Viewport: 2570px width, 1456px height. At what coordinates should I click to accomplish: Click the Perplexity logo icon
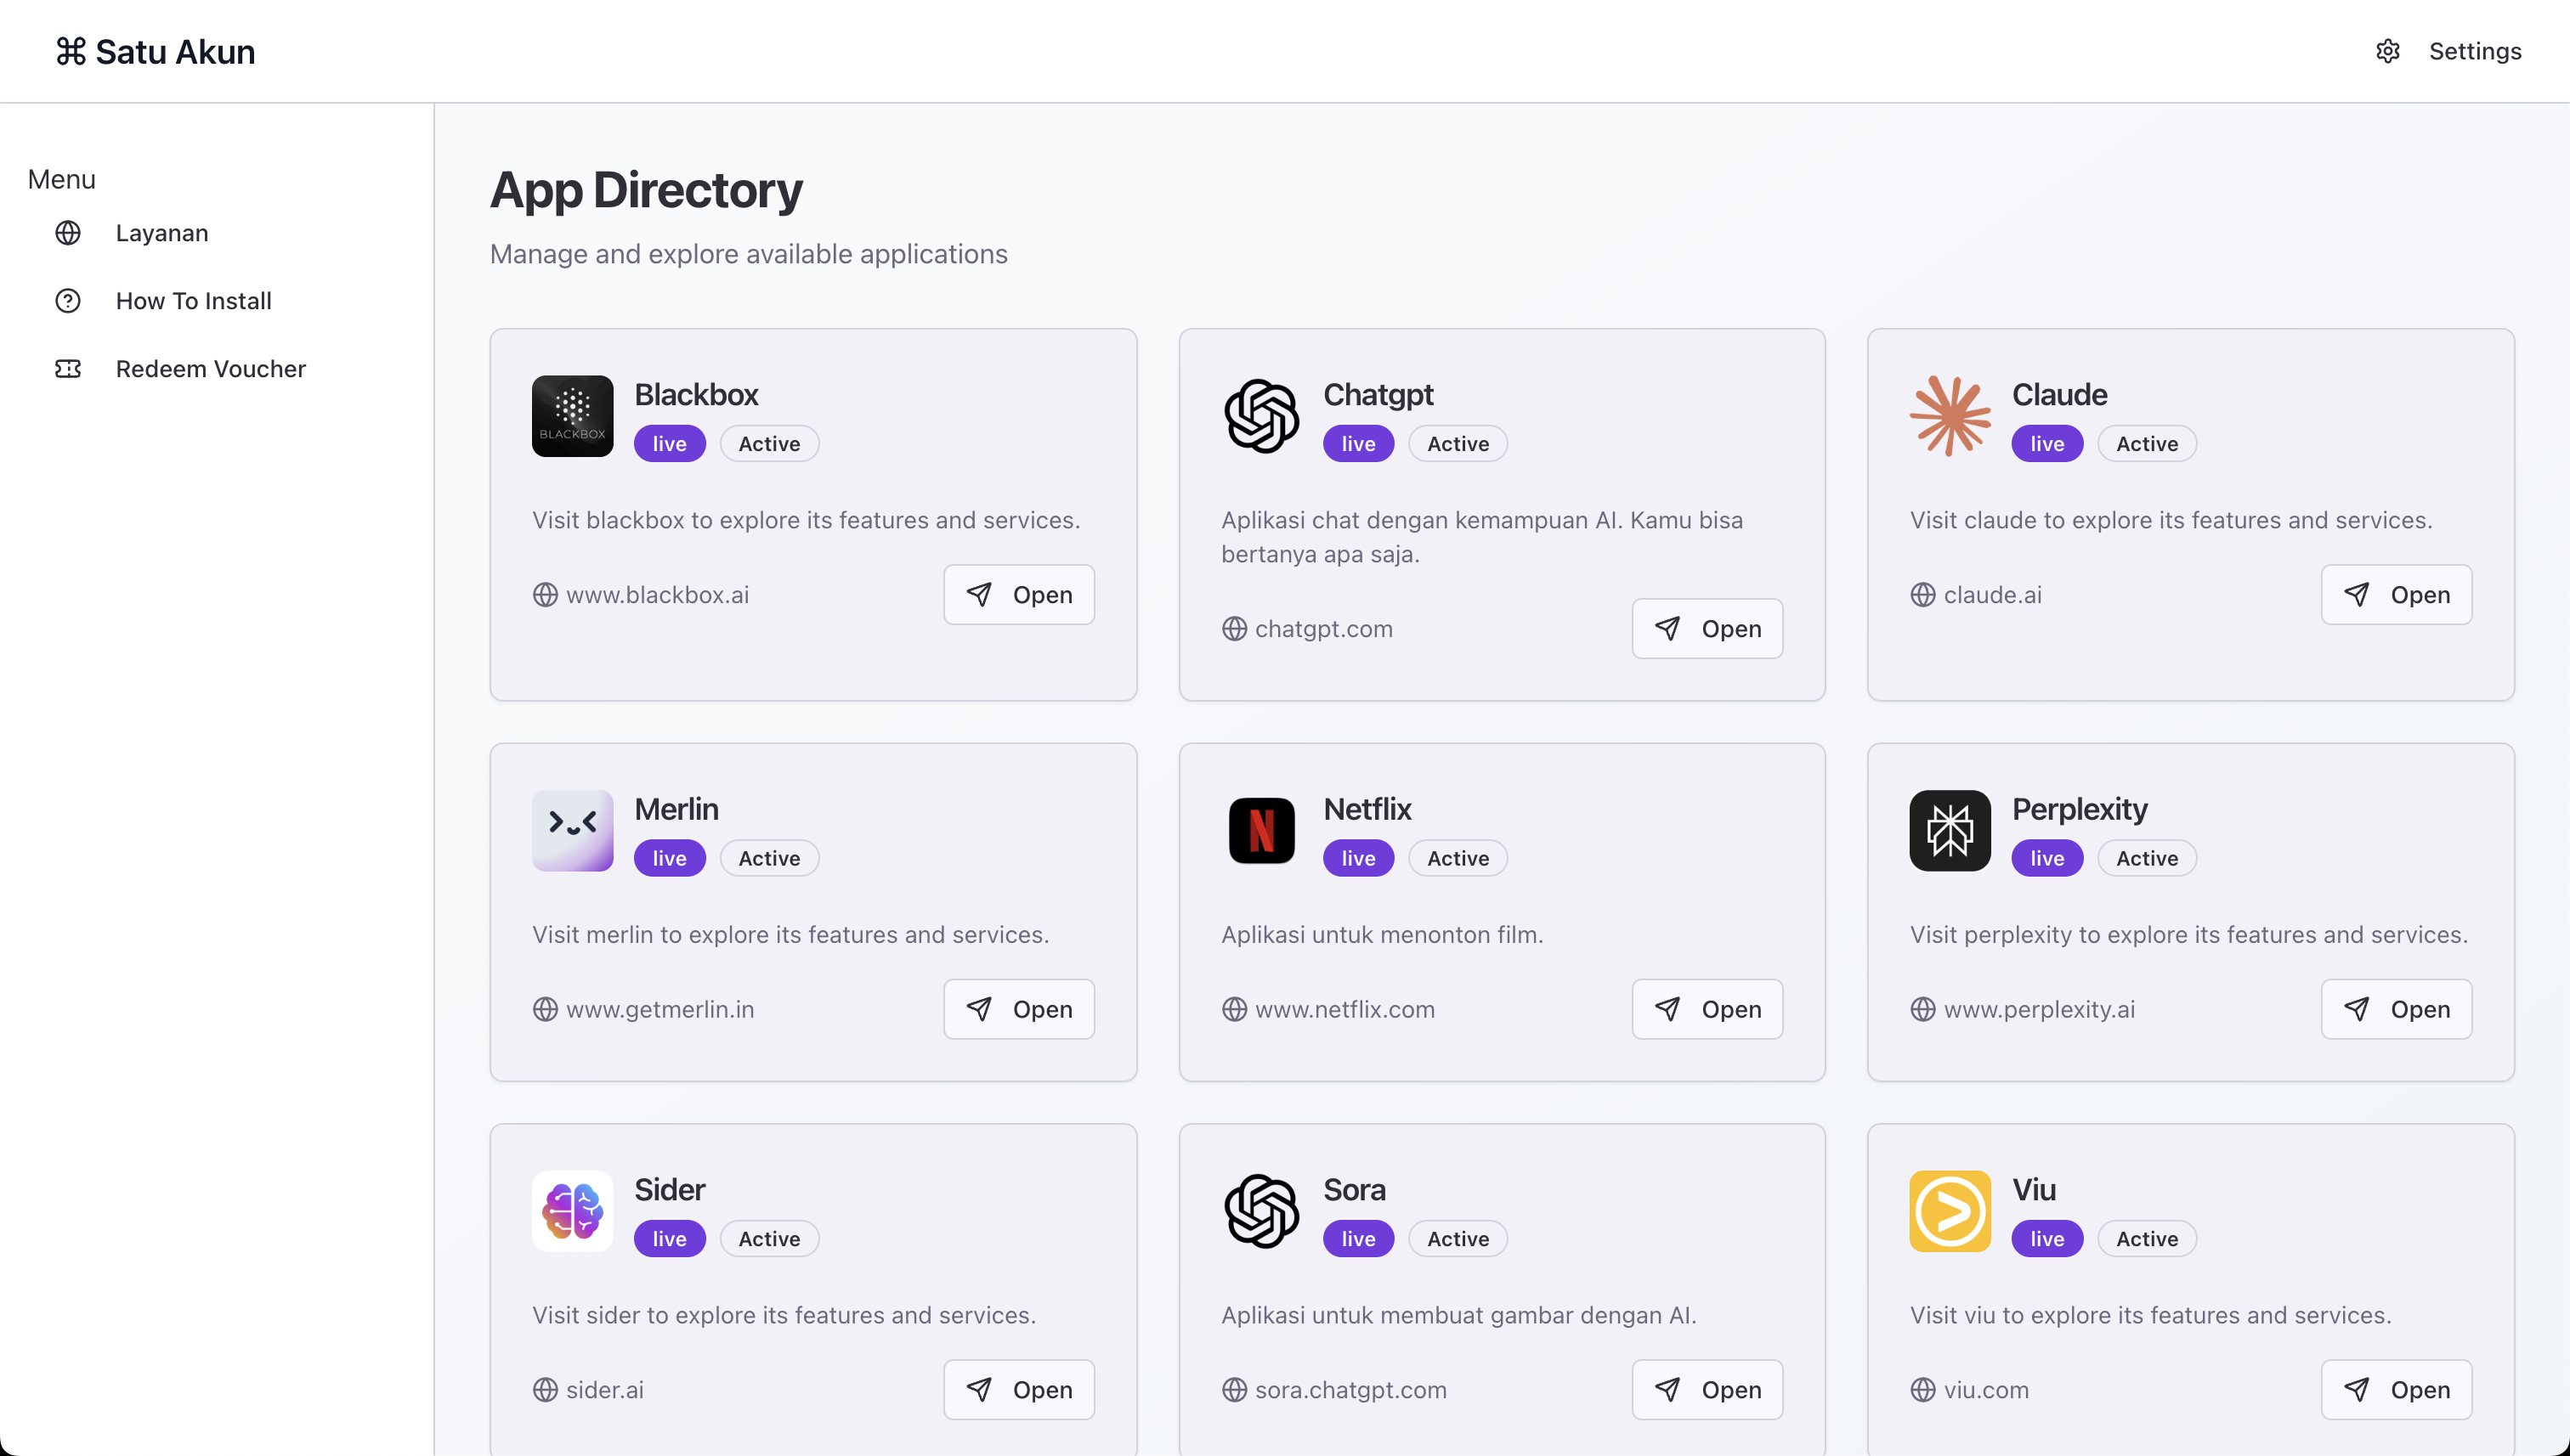click(1950, 830)
